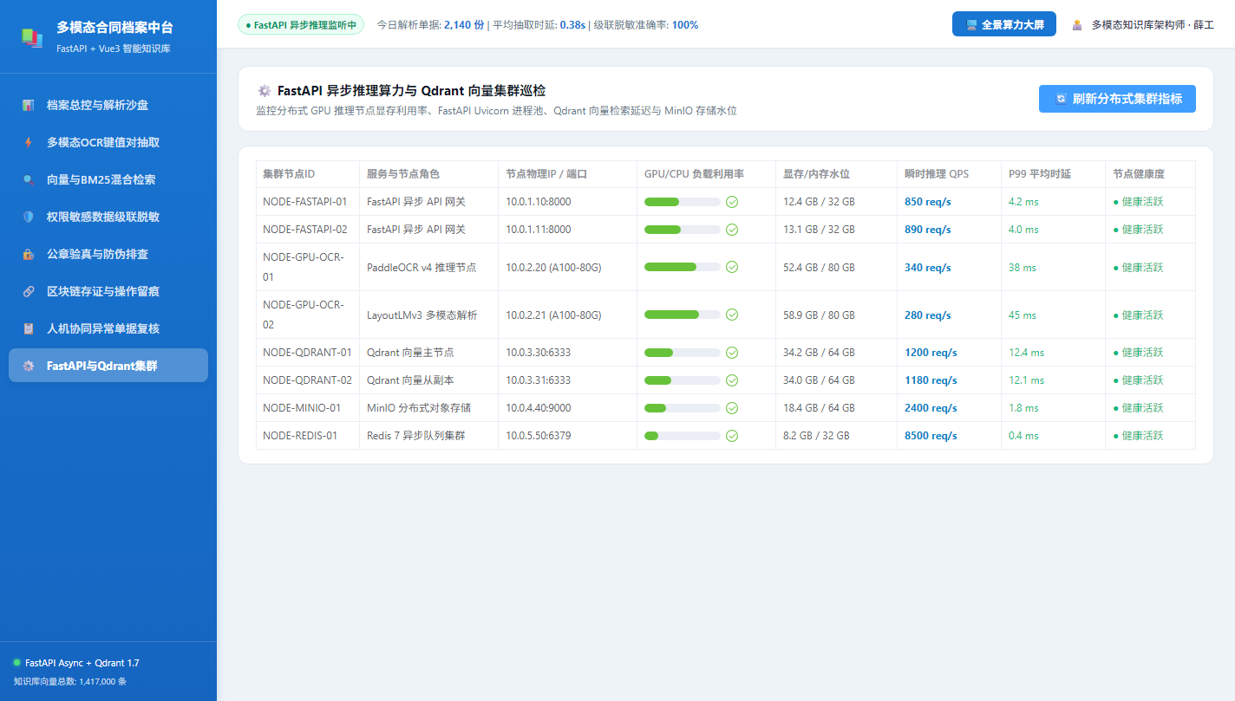Click the 0.38s average latency value

click(x=572, y=25)
